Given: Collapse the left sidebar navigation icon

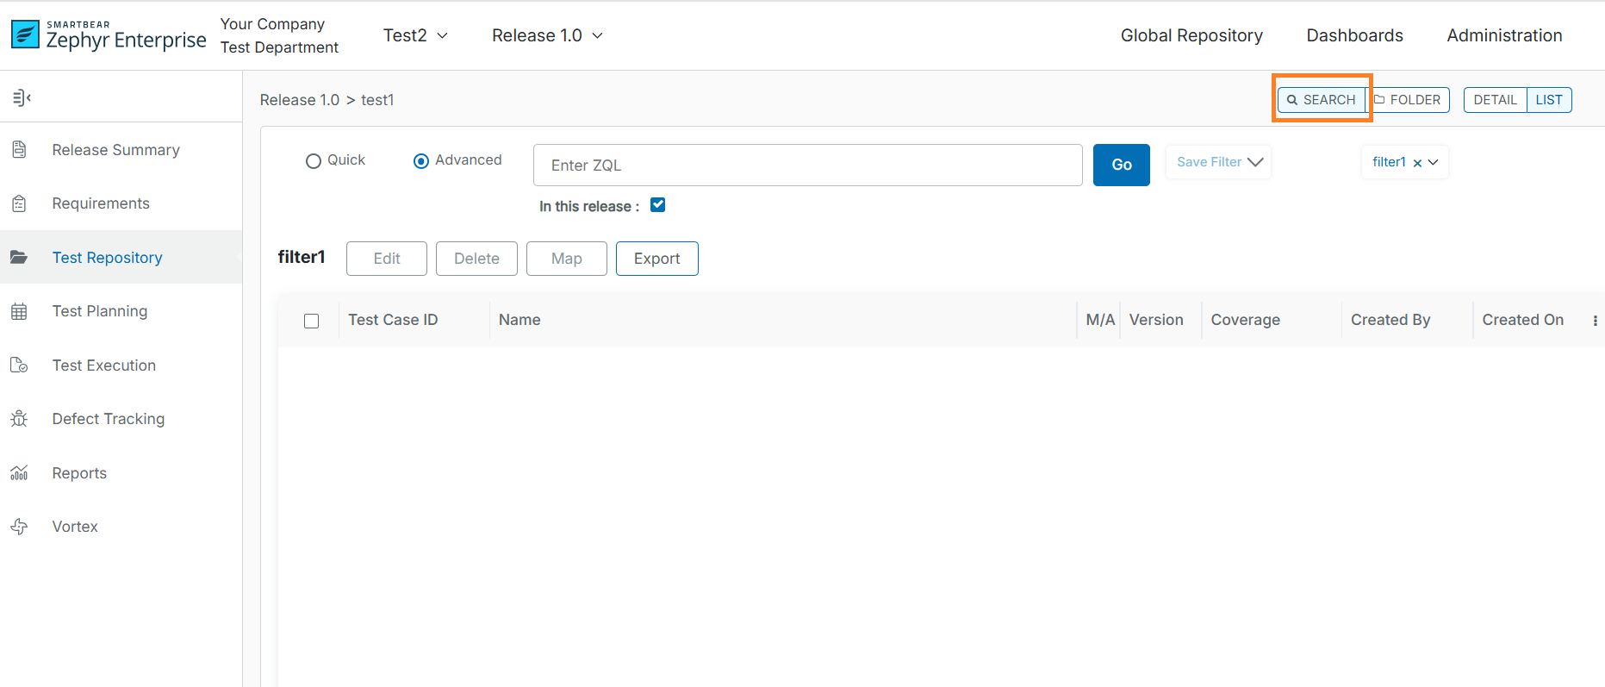Looking at the screenshot, I should click(22, 98).
